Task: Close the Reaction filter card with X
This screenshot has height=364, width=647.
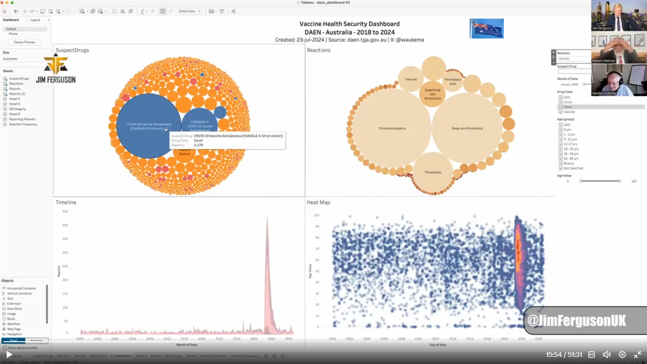Action: 553,52
